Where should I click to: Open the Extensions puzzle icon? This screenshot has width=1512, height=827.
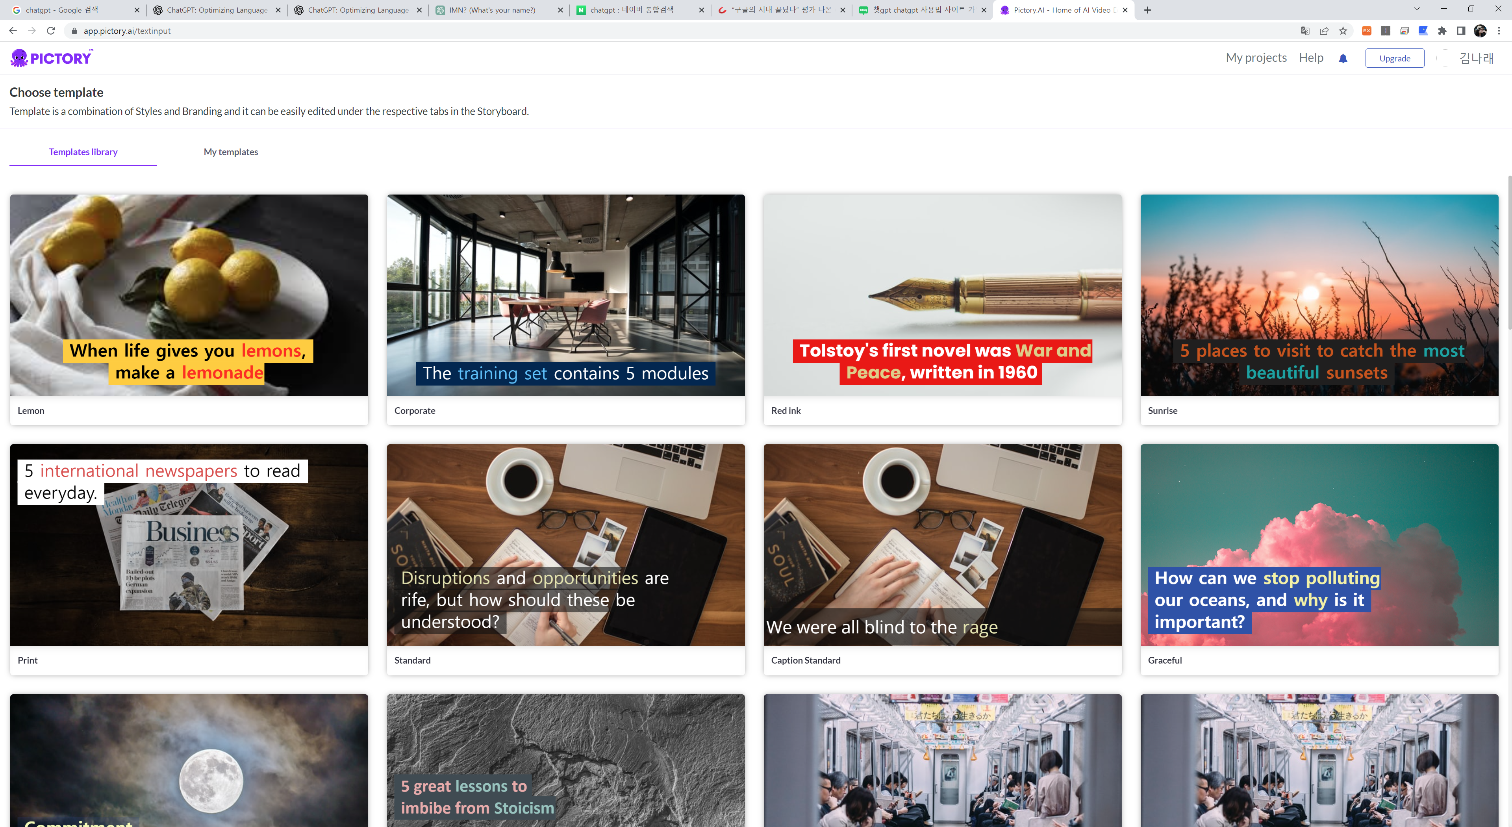pyautogui.click(x=1442, y=31)
